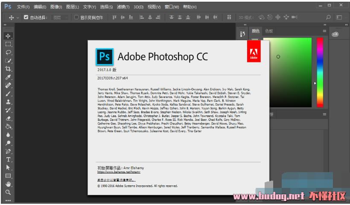The height and width of the screenshot is (205, 350).
Task: Select the Crop tool
Action: click(x=8, y=69)
